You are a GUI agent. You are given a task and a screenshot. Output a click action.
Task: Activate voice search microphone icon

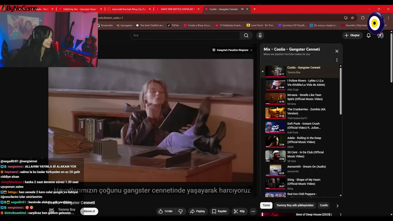(260, 35)
